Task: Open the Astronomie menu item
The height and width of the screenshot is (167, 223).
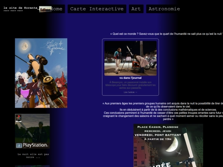Action: 164,9
